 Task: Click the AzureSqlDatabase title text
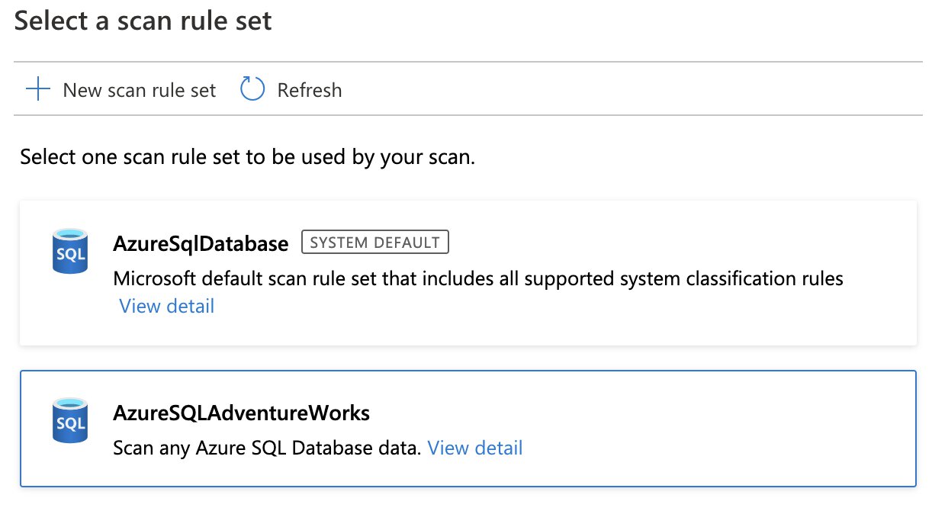pos(201,243)
